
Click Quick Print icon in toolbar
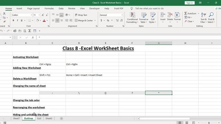(15, 31)
